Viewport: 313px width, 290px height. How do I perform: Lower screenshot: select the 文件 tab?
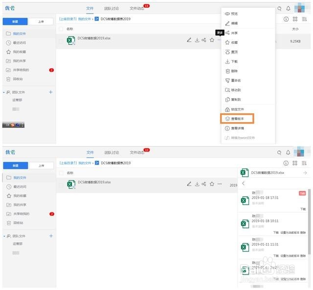click(90, 152)
